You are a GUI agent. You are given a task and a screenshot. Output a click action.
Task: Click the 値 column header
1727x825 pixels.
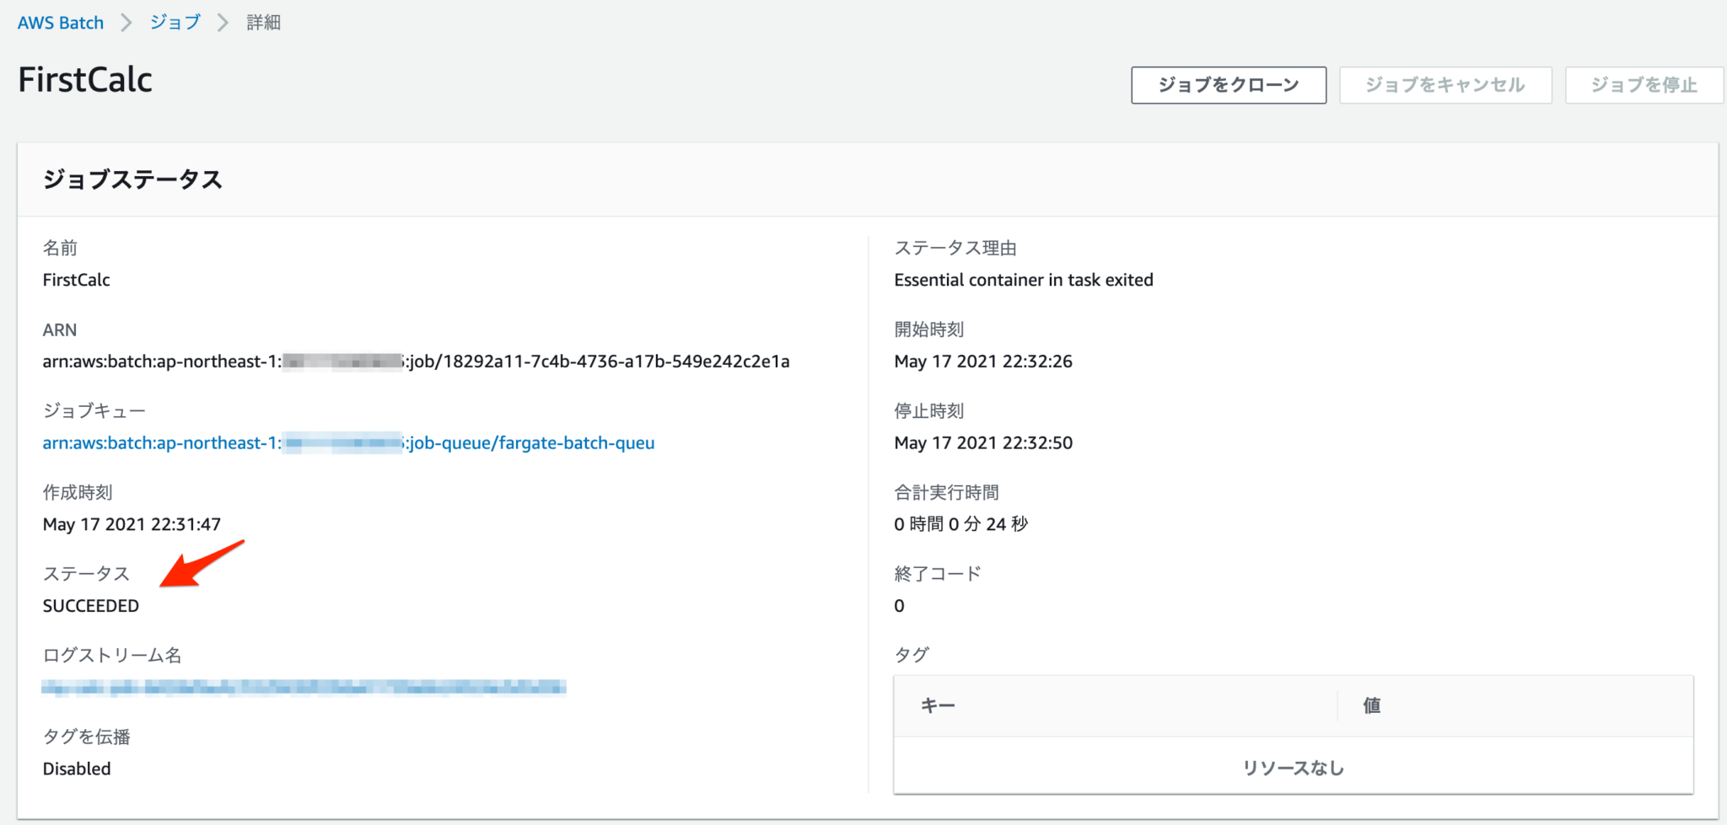[1370, 706]
